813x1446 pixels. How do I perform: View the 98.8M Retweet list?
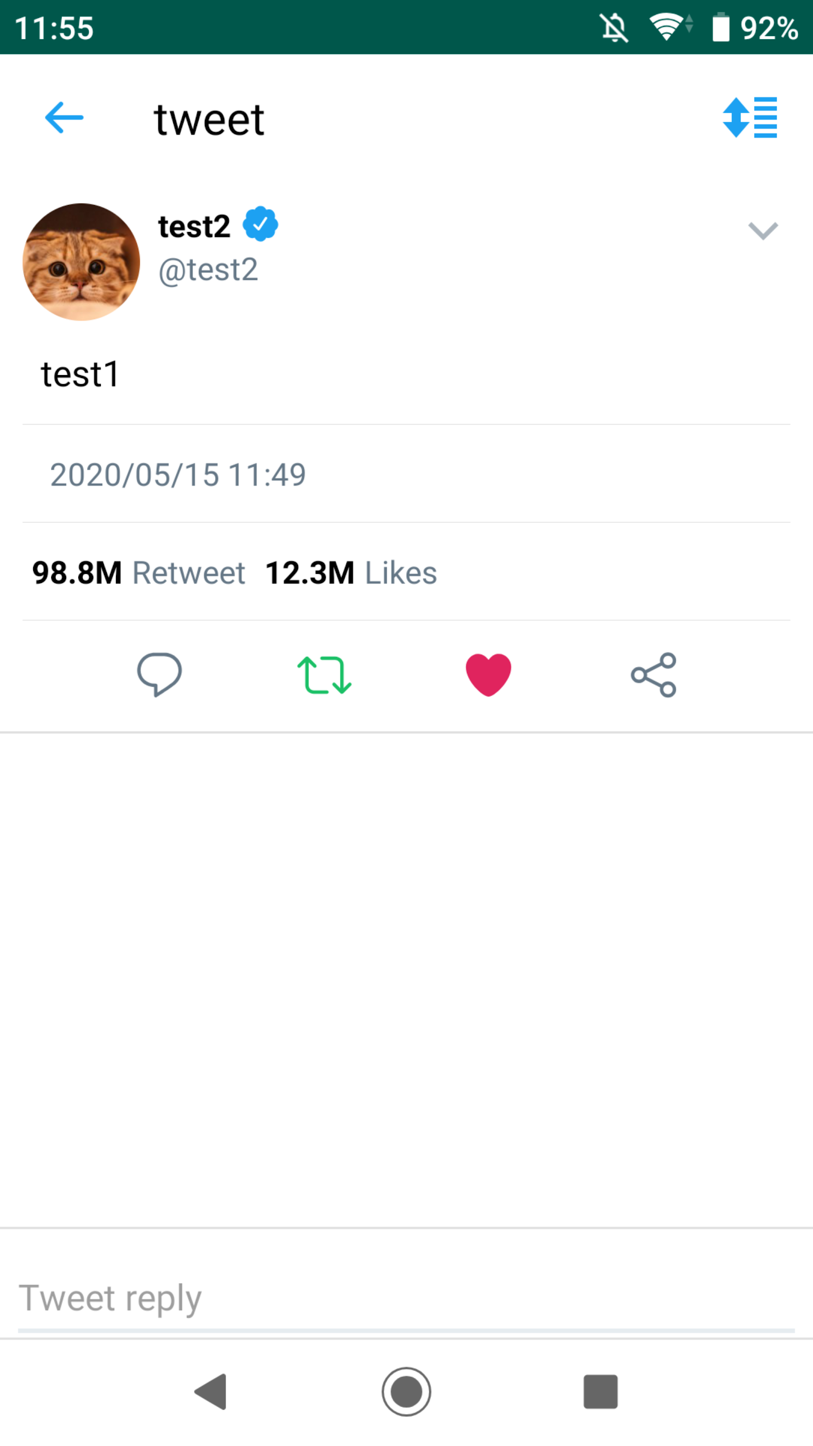click(x=139, y=572)
